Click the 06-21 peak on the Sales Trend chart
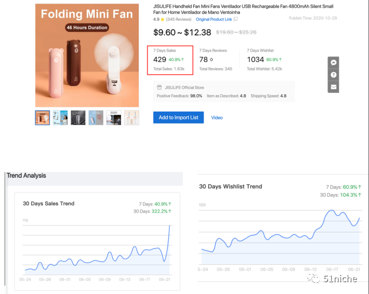The image size is (369, 294). (170, 226)
